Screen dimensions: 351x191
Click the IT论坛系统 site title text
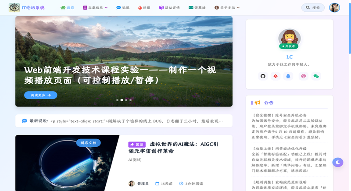pos(33,7)
